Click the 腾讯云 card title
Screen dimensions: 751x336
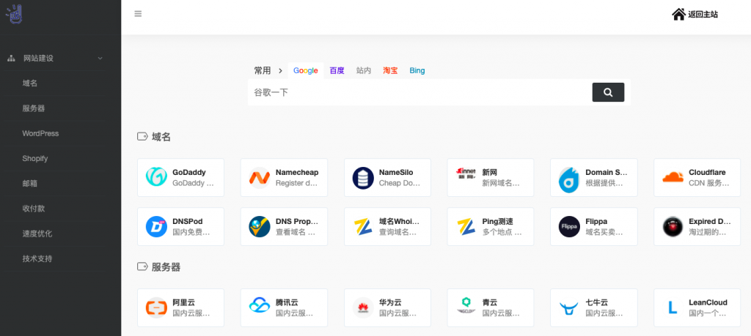tap(287, 302)
